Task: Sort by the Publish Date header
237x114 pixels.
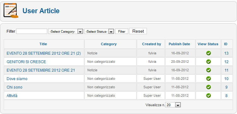Action: click(179, 44)
